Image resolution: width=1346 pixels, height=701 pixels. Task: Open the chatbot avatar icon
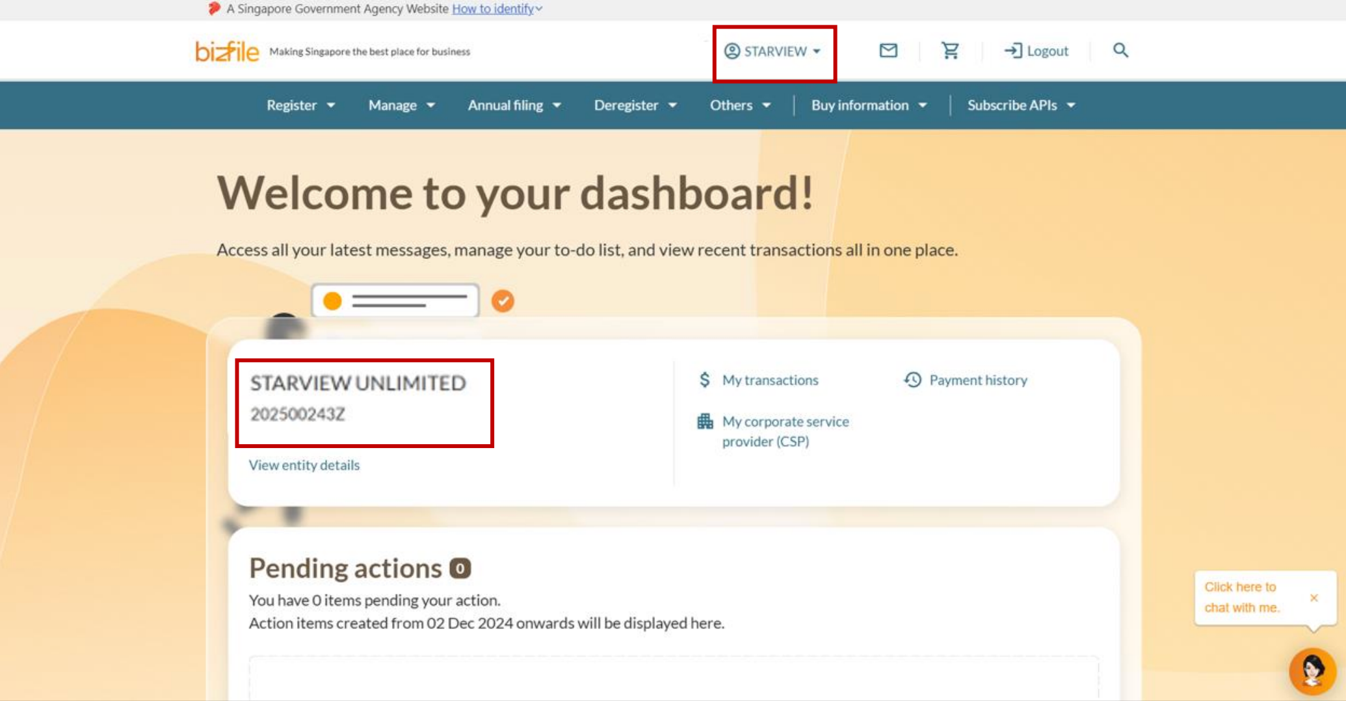(x=1312, y=670)
